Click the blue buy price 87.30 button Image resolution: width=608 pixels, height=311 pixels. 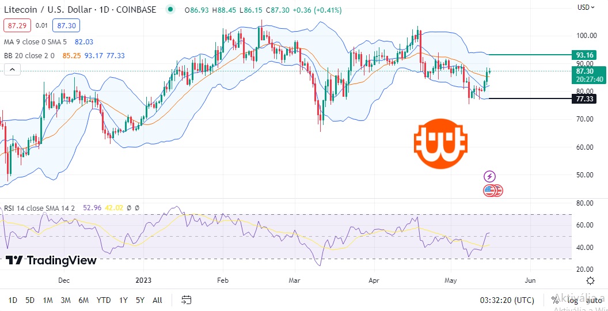click(66, 26)
